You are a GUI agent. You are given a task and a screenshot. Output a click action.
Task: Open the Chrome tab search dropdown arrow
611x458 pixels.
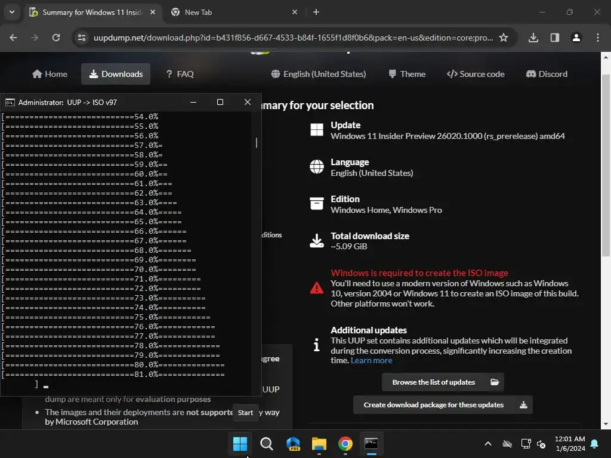(x=12, y=12)
